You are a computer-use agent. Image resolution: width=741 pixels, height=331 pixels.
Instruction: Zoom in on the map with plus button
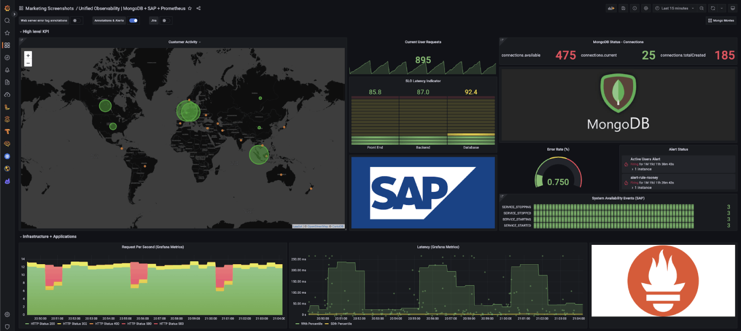tap(28, 55)
